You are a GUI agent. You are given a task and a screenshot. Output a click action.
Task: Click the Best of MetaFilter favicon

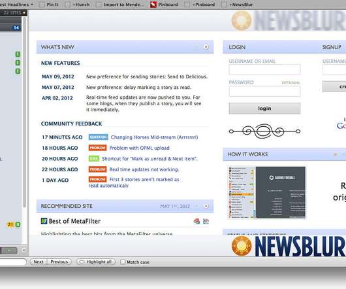(x=44, y=221)
